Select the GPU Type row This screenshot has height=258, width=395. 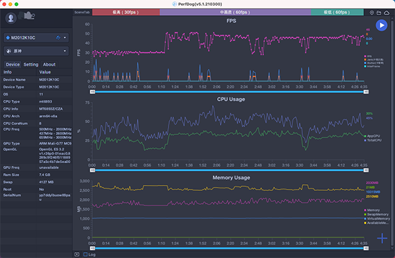(x=36, y=143)
